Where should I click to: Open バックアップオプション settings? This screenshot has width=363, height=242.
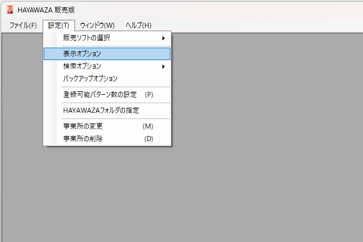click(90, 79)
